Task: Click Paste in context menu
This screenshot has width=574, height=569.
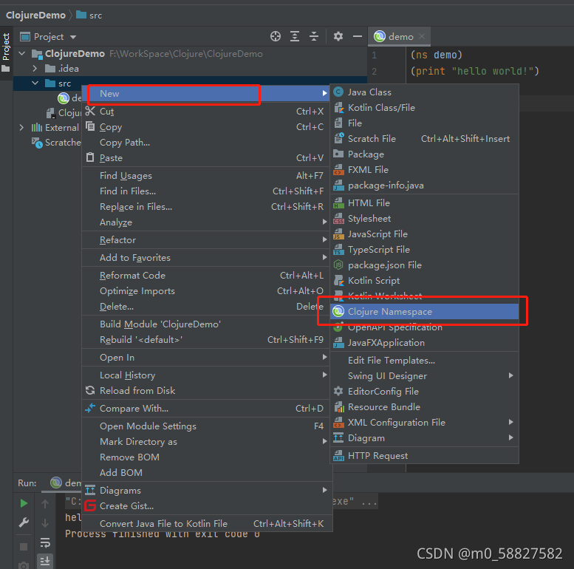Action: tap(207, 158)
